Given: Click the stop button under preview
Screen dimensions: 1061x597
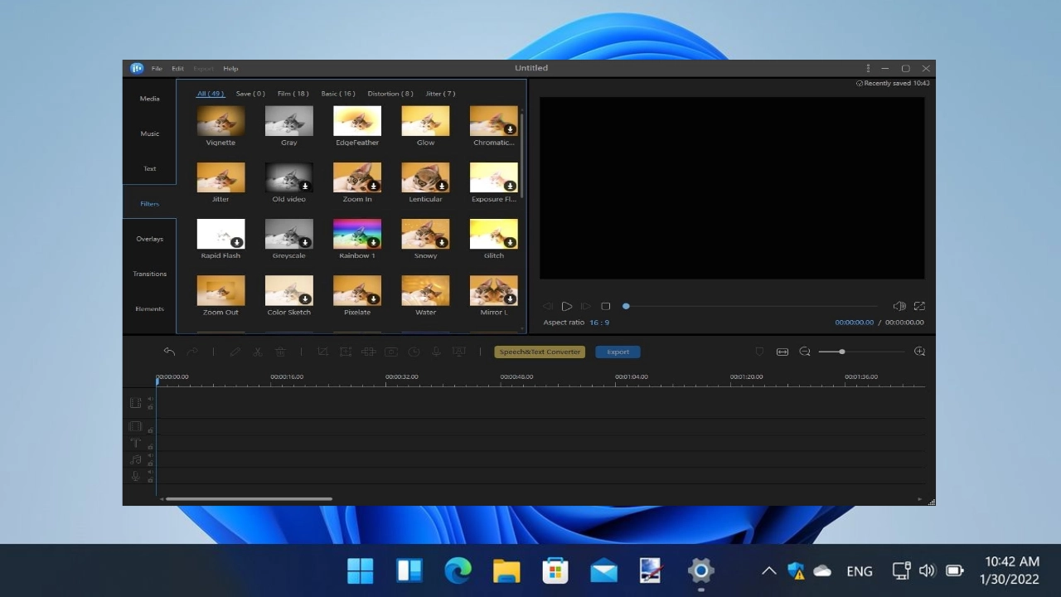Looking at the screenshot, I should coord(605,307).
